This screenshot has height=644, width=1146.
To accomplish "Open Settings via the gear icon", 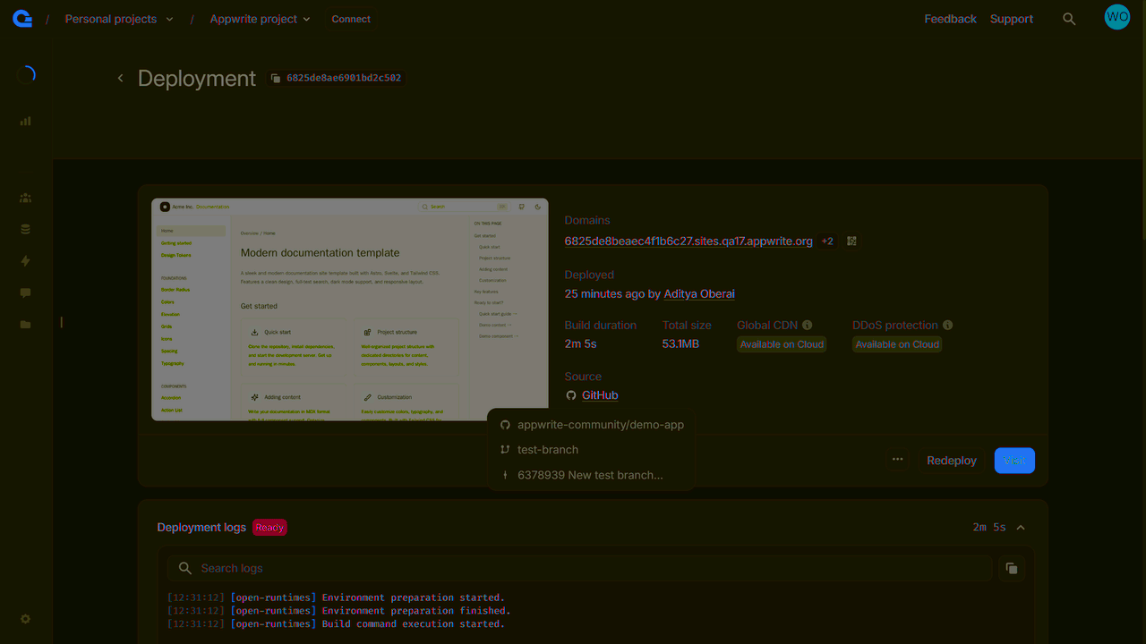I will (25, 618).
